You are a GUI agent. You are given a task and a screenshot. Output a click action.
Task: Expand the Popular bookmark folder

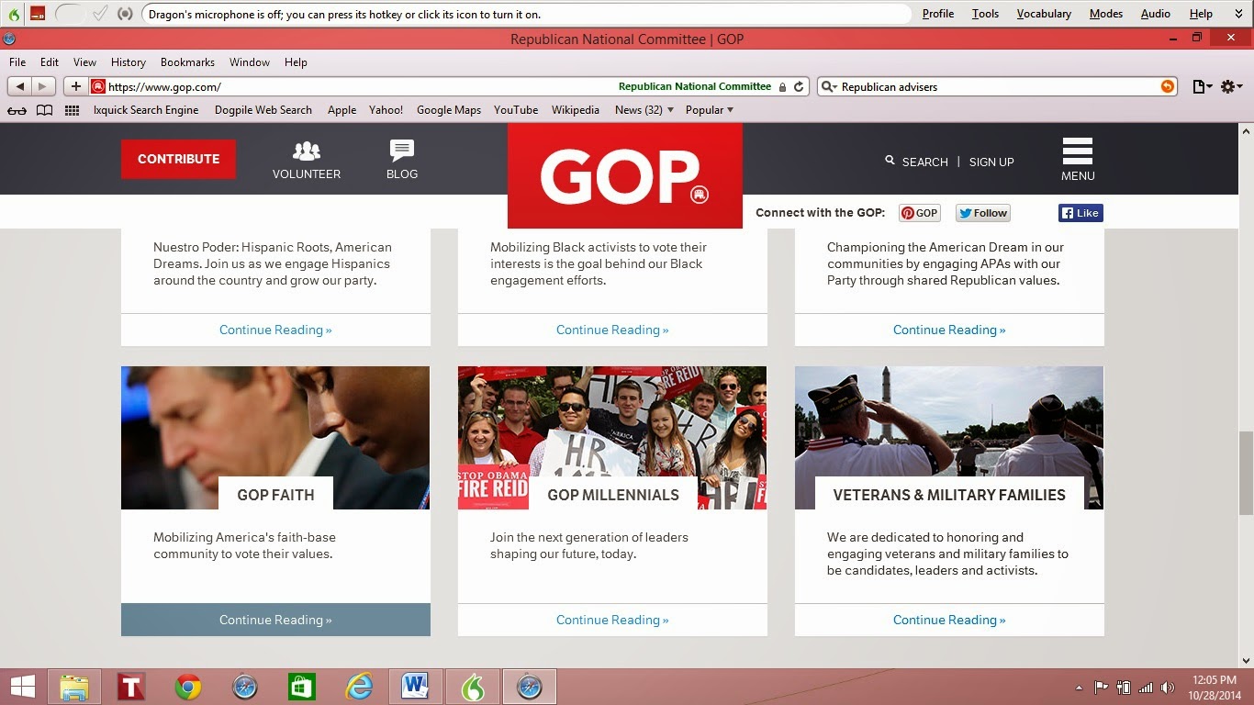pos(710,110)
